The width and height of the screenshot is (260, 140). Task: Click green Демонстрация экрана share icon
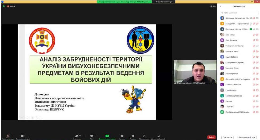click(x=107, y=136)
